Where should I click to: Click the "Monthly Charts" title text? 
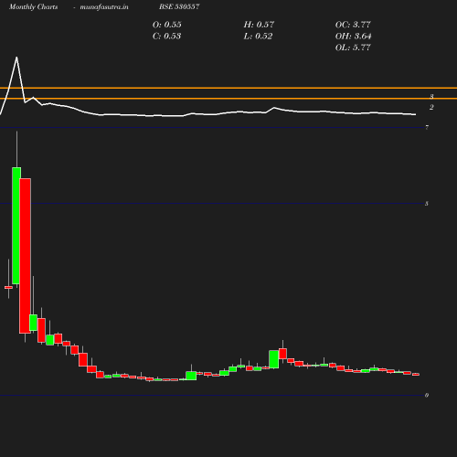tap(33, 6)
